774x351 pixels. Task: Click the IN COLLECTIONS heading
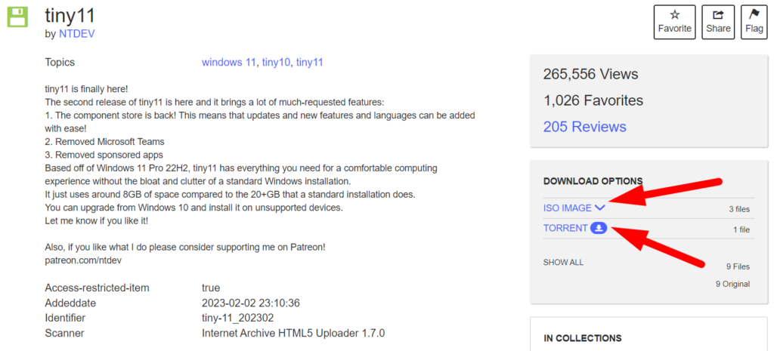[583, 338]
